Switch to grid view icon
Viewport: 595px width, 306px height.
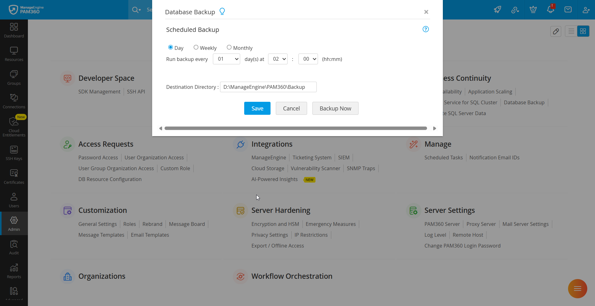[583, 31]
